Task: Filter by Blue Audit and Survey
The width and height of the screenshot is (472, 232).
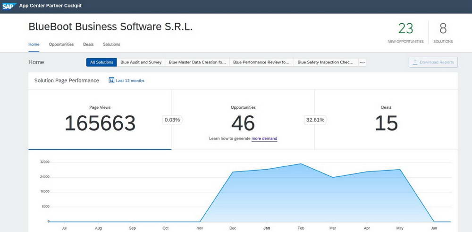Action: [141, 62]
